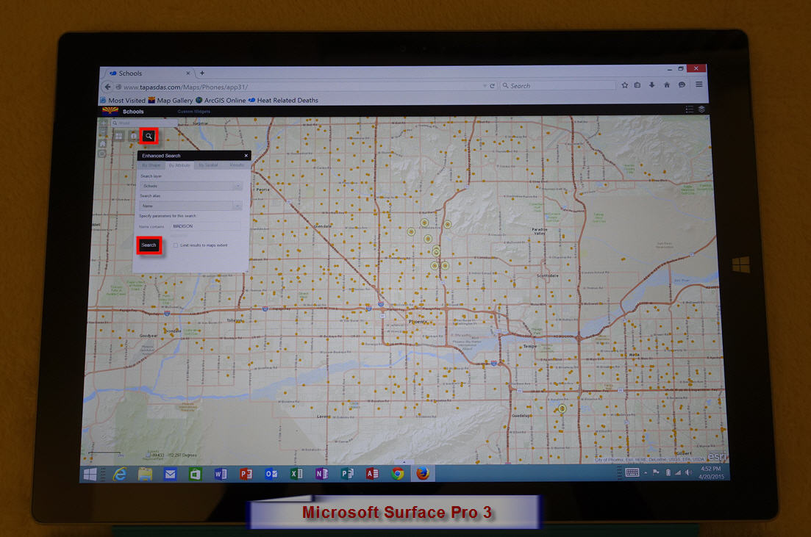Expand the Search layer Schools dropdown

coord(191,186)
